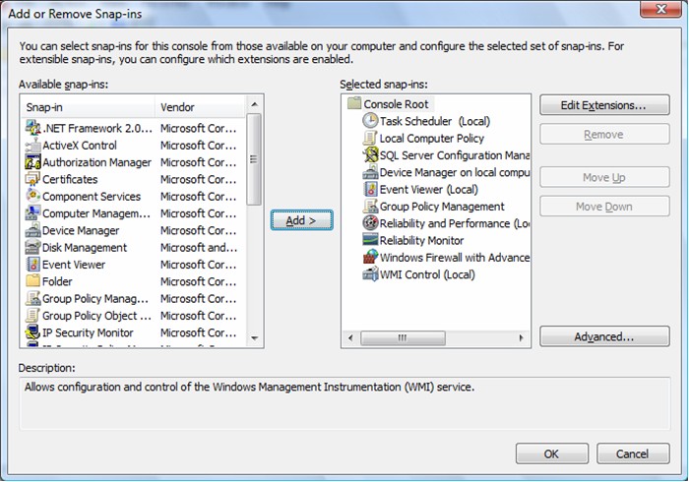Viewport: 689px width, 482px height.
Task: Select the ActiveX Control row text
Action: click(x=80, y=146)
